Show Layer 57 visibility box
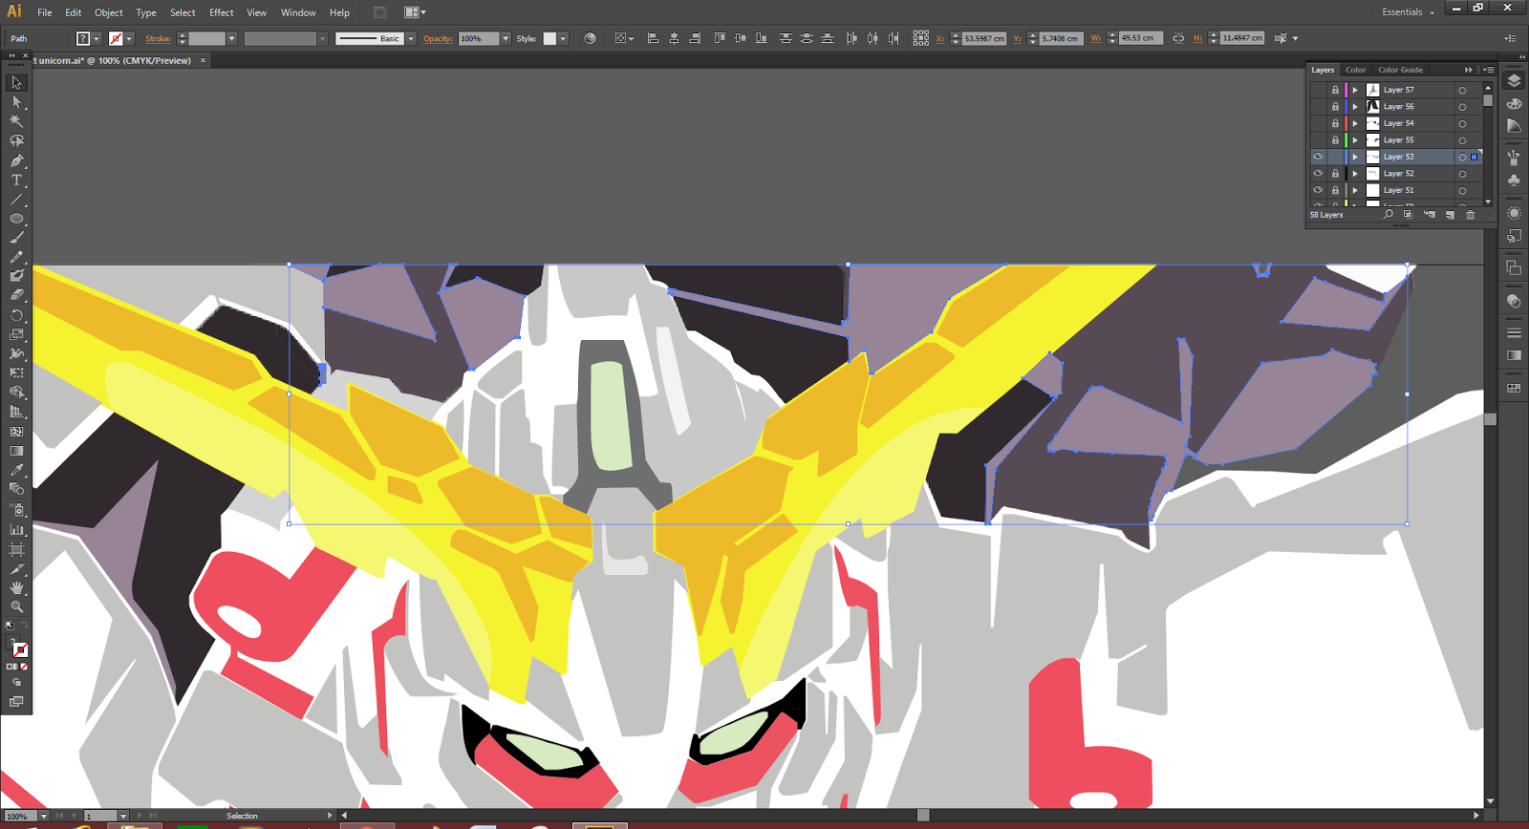 tap(1318, 90)
